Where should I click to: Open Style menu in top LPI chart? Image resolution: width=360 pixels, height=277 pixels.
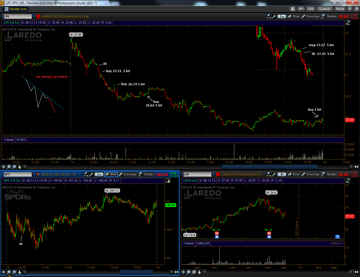pos(294,17)
